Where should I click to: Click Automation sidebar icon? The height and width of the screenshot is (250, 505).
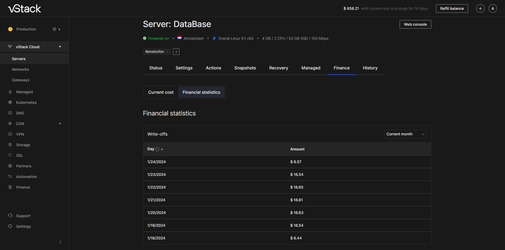tap(10, 176)
